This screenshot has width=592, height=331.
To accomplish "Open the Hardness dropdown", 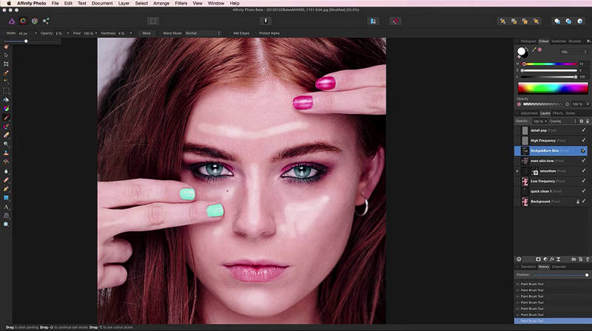I will 131,33.
